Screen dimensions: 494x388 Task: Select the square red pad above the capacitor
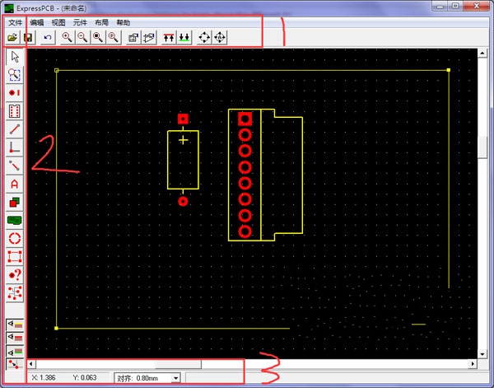[x=183, y=119]
